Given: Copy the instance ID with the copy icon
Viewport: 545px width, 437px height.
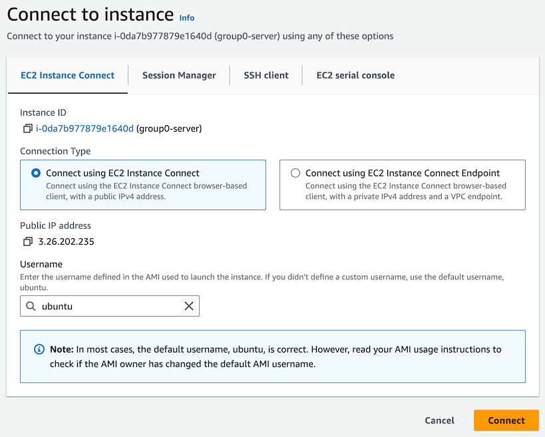Looking at the screenshot, I should 27,128.
